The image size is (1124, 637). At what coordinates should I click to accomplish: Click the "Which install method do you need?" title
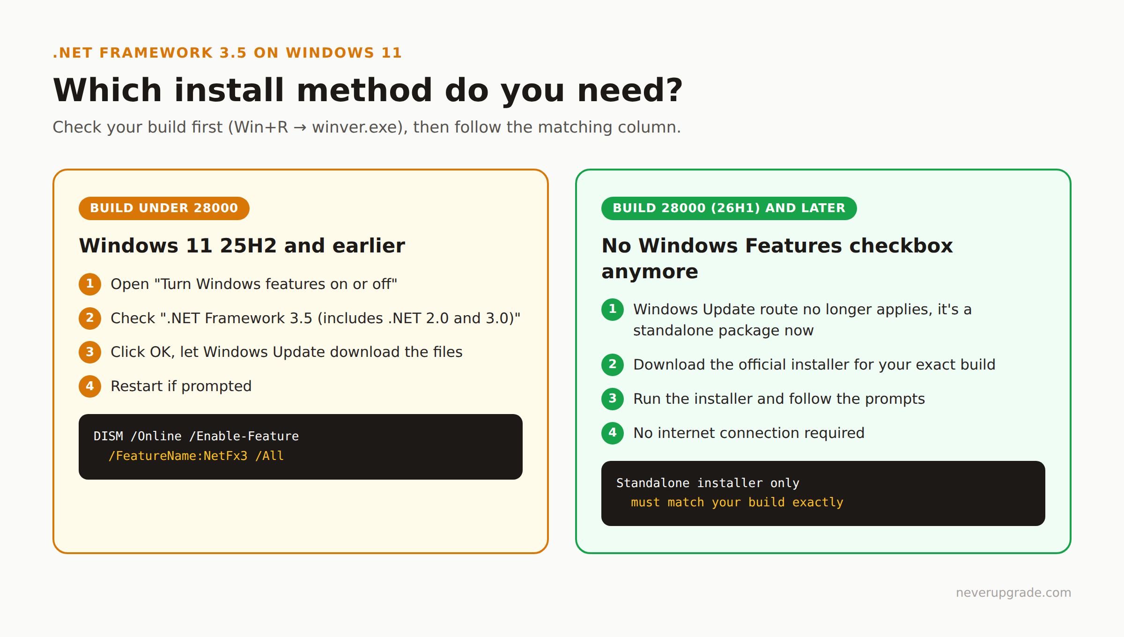pyautogui.click(x=368, y=90)
